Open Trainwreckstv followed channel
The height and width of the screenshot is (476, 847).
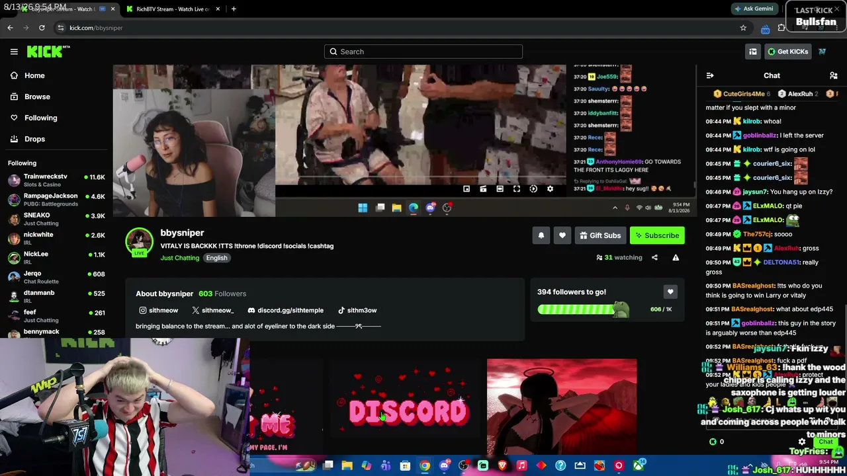[56, 180]
